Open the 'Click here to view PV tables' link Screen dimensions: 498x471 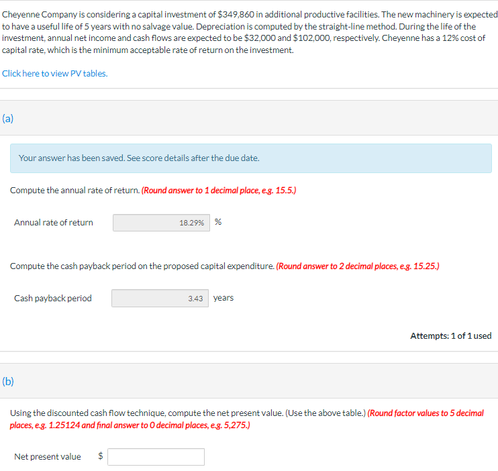click(x=54, y=73)
